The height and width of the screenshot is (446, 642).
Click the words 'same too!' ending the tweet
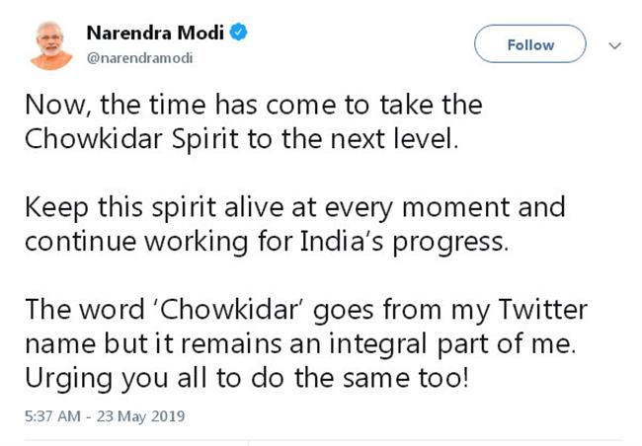(405, 378)
